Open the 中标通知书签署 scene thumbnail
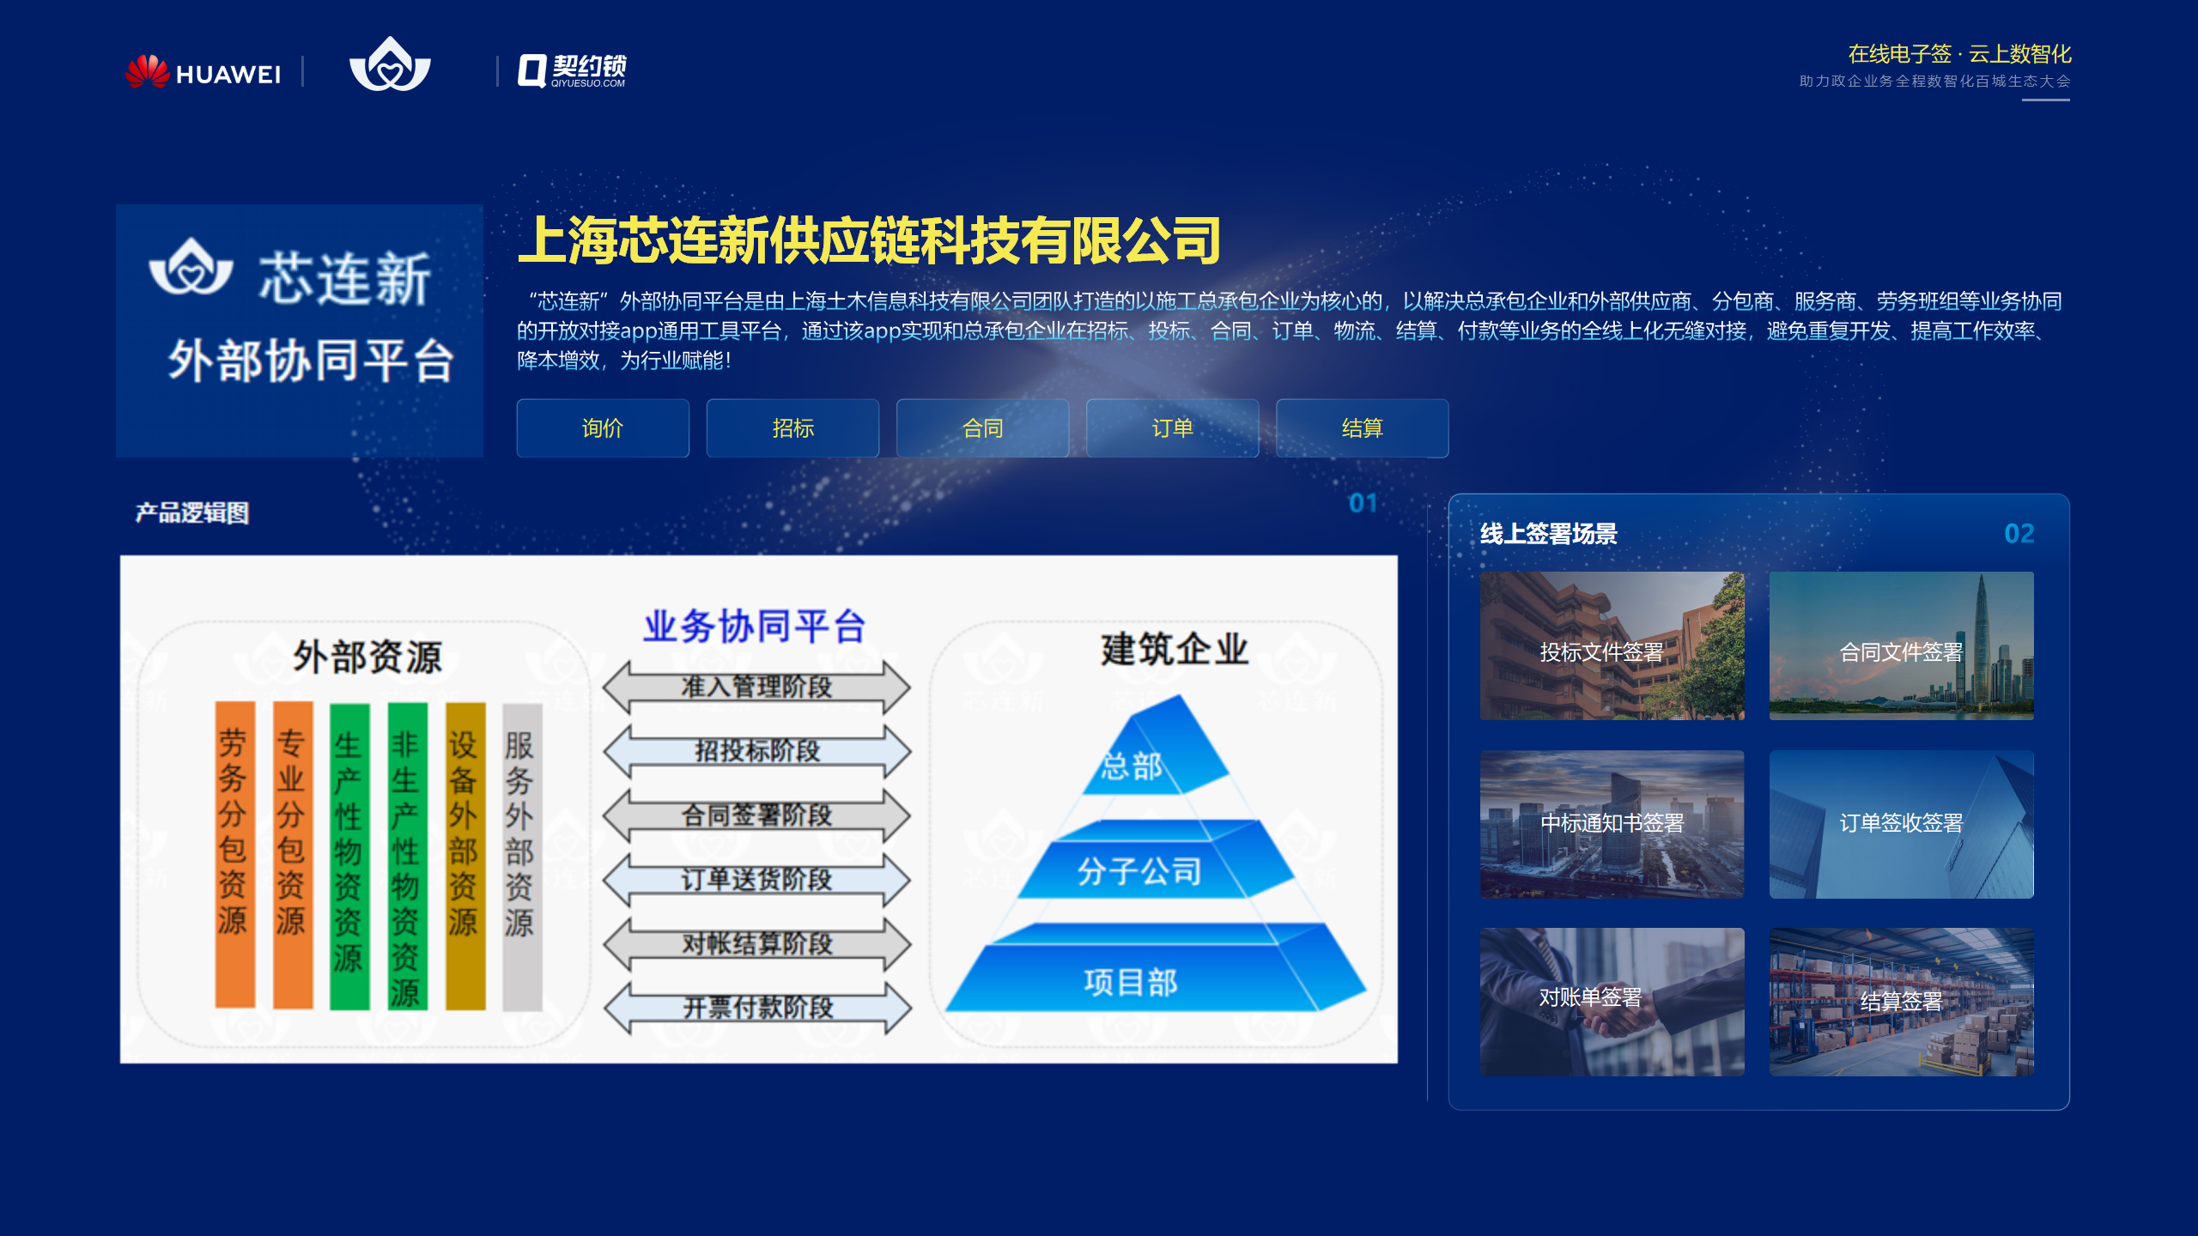Image resolution: width=2198 pixels, height=1236 pixels. (x=1612, y=824)
